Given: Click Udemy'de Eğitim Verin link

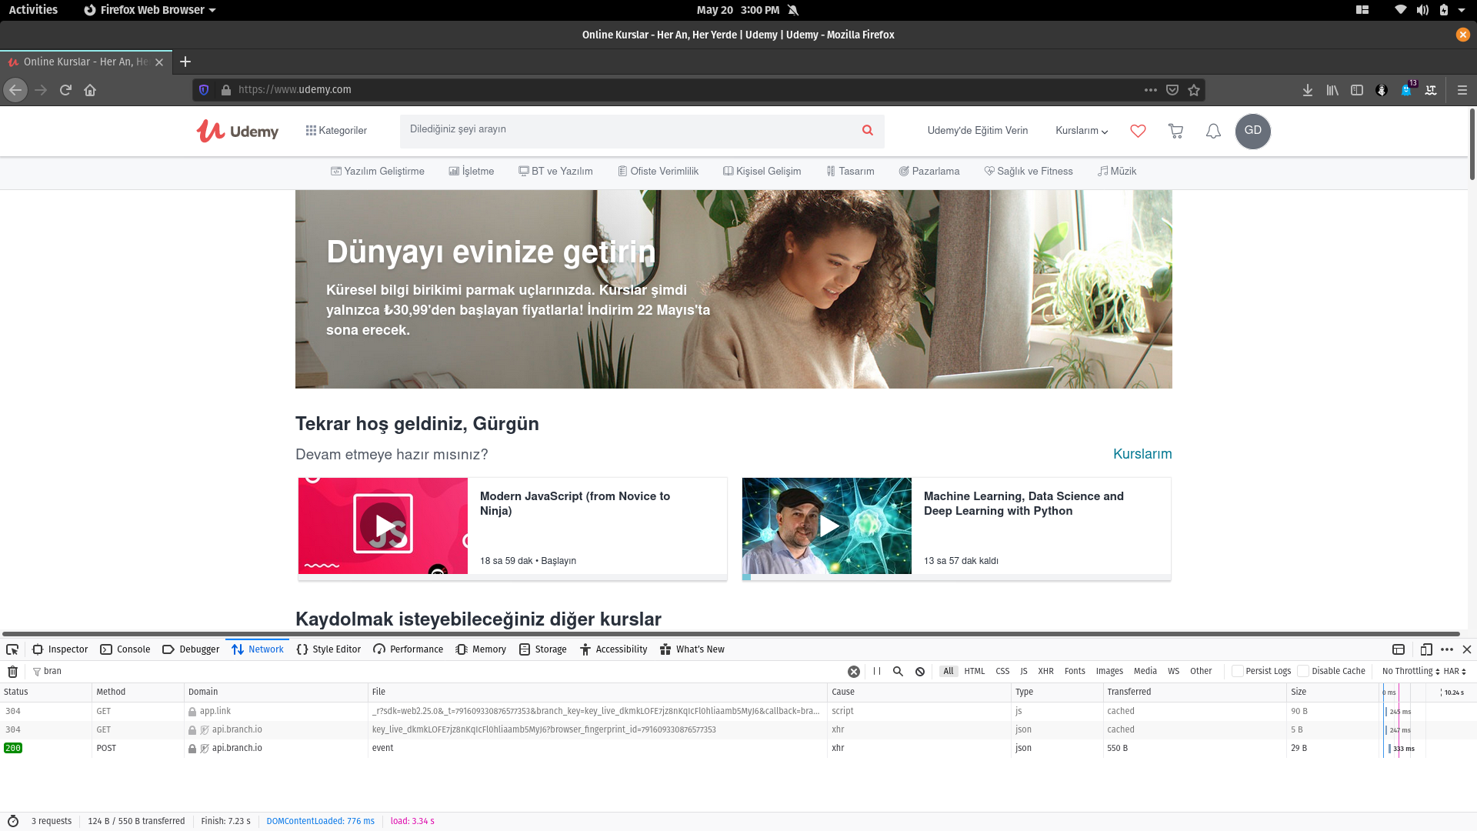Looking at the screenshot, I should [x=977, y=131].
